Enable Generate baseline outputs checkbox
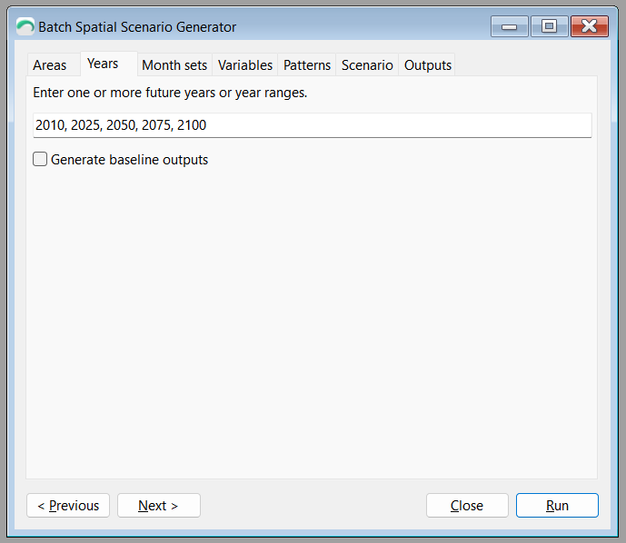The image size is (626, 543). [40, 159]
